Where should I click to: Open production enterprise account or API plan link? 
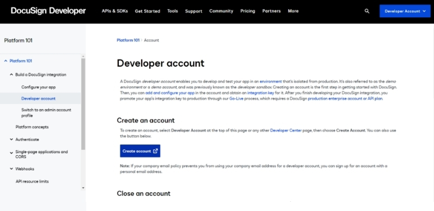(345, 99)
